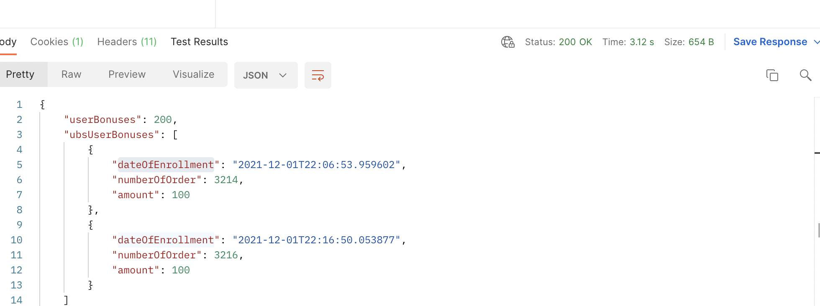Click the 200 OK status text
820x306 pixels.
click(x=576, y=42)
